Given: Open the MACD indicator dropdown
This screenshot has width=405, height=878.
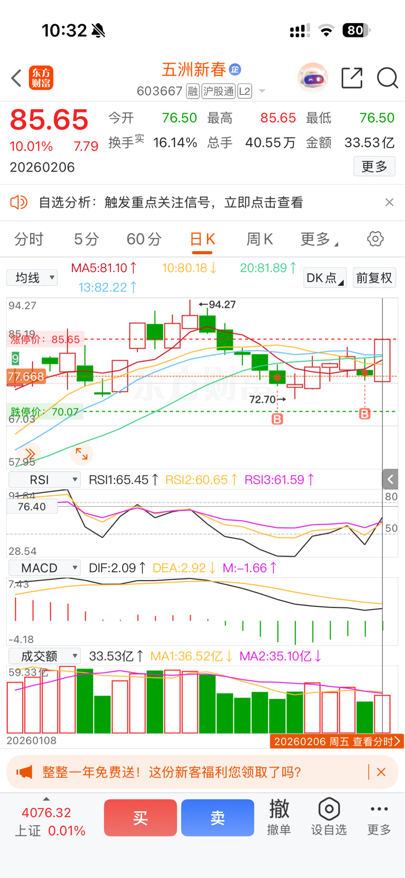Looking at the screenshot, I should 45,567.
